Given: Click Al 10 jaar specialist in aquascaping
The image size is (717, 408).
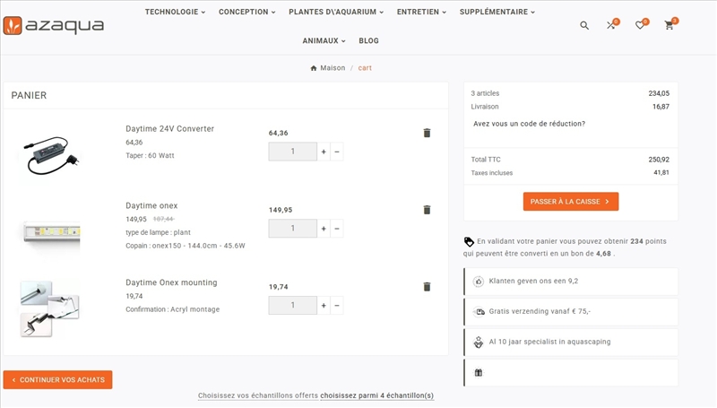Looking at the screenshot, I should [x=549, y=342].
